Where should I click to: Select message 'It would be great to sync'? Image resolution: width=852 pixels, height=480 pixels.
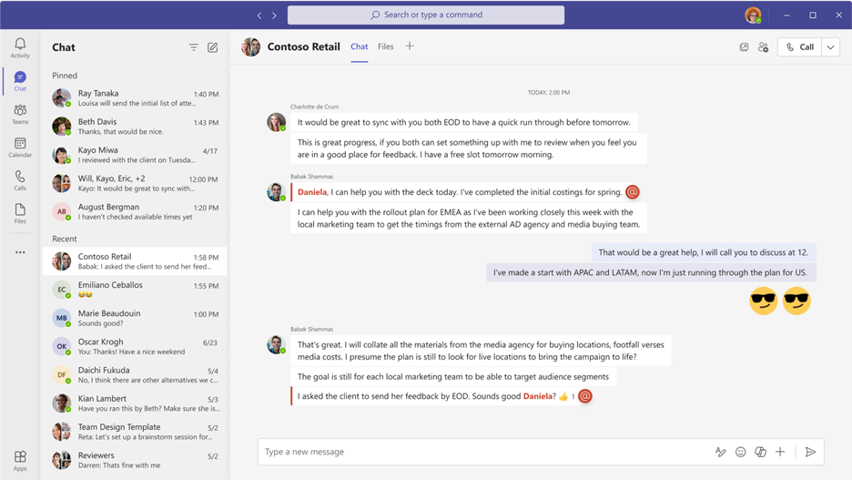464,122
